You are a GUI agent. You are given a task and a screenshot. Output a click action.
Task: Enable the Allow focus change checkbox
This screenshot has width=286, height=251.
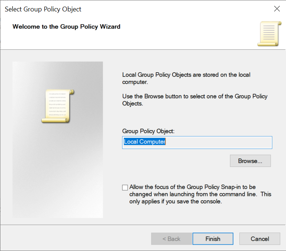pos(125,187)
